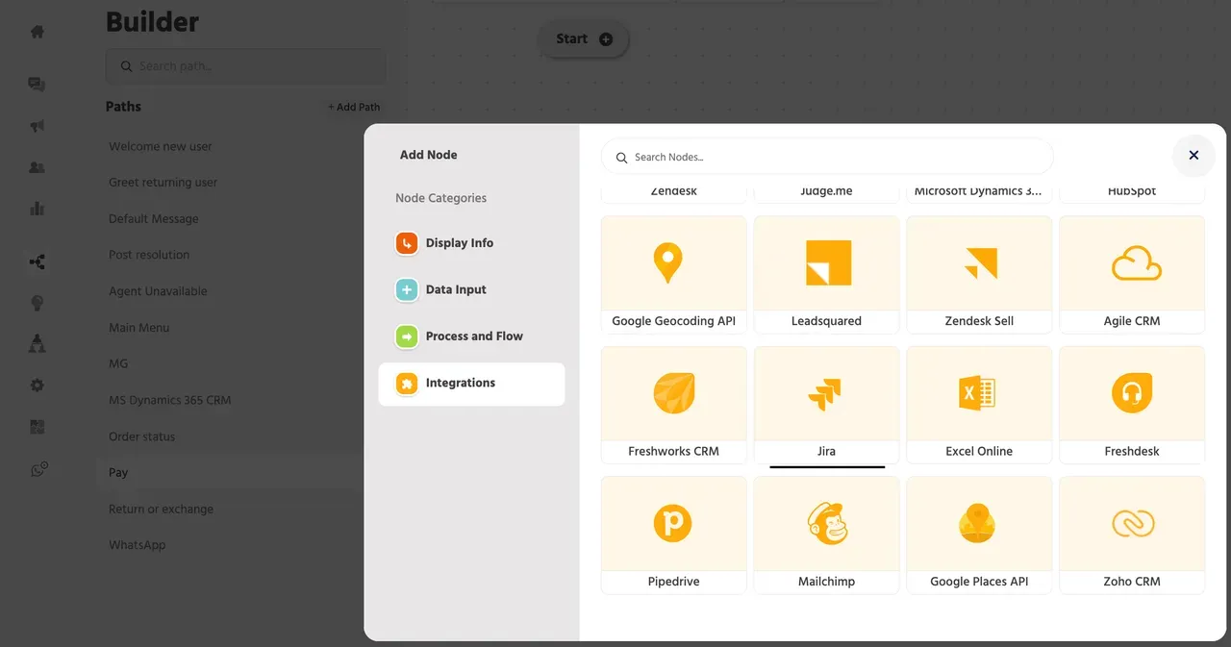Click the Search path input field
This screenshot has width=1231, height=647.
pyautogui.click(x=245, y=66)
